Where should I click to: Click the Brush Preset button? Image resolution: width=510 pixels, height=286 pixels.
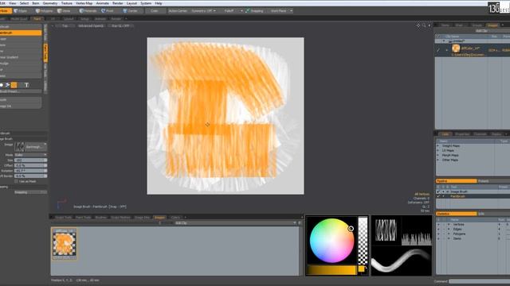pos(21,92)
